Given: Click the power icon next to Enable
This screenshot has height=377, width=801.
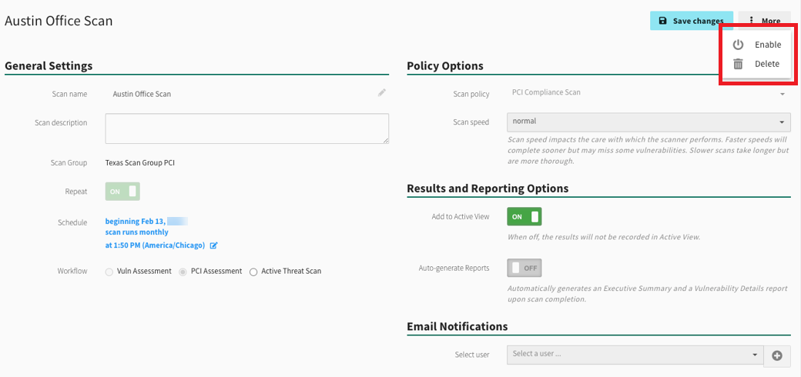Looking at the screenshot, I should pos(738,45).
